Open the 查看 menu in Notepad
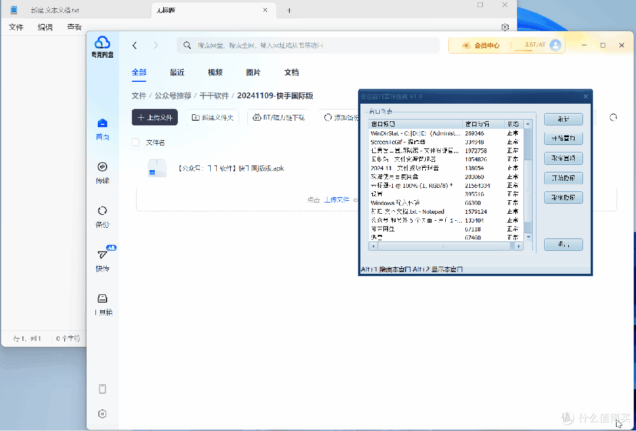The image size is (636, 431). click(x=74, y=27)
